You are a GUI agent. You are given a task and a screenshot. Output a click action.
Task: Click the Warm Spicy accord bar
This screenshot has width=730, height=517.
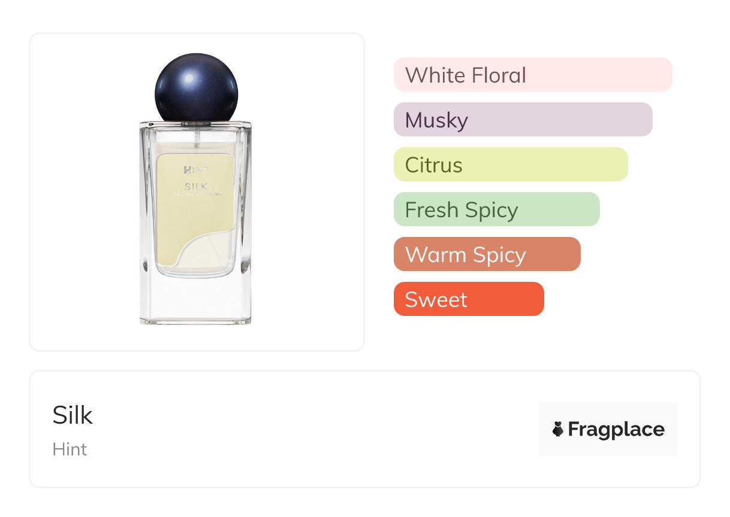click(x=487, y=254)
